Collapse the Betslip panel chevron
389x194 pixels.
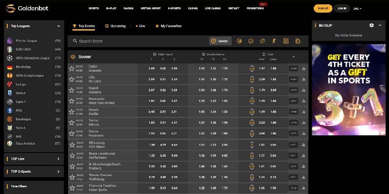[380, 25]
